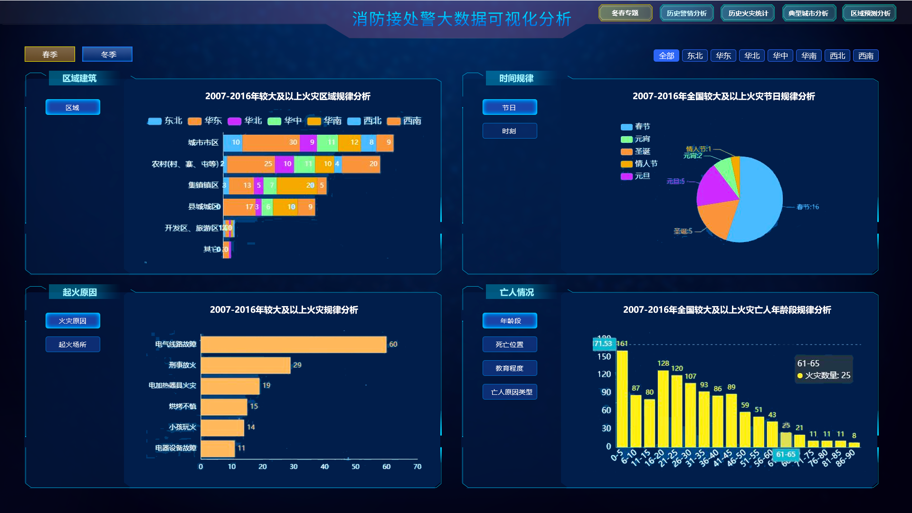912x513 pixels.
Task: Toggle 西南 legend swatch in region chart
Action: point(394,121)
